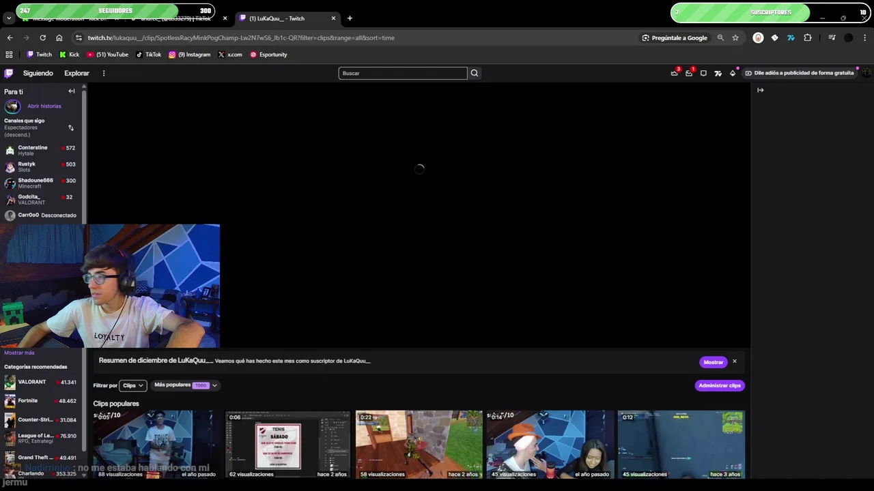Play the clip with 88 visualizaciones

click(x=156, y=444)
